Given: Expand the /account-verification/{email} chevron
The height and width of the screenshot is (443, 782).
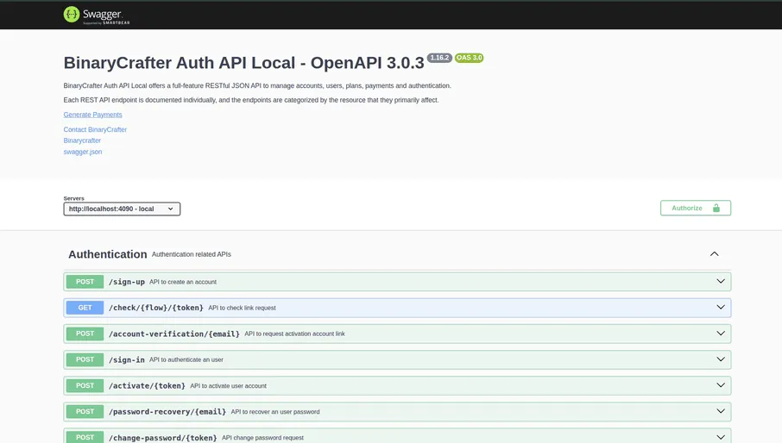Looking at the screenshot, I should point(721,333).
